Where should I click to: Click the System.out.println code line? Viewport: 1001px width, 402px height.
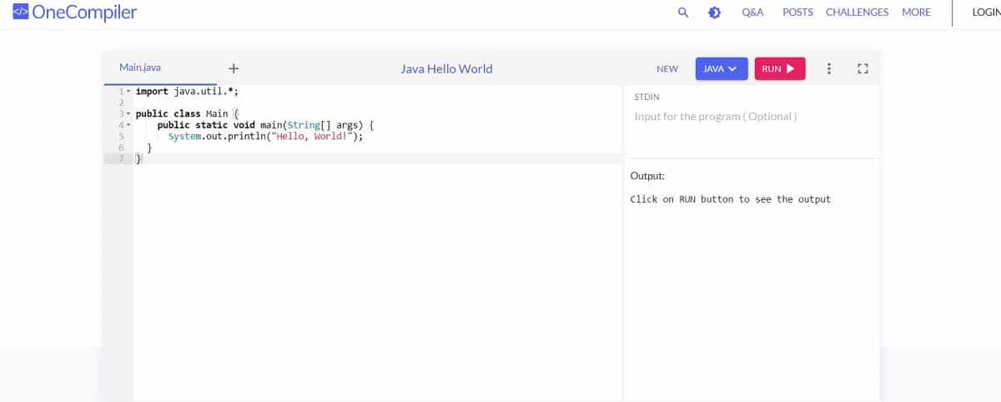click(x=266, y=136)
